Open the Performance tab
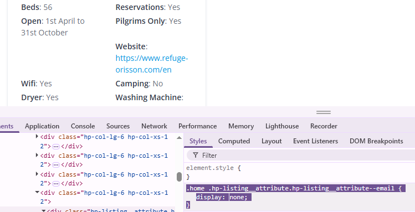The height and width of the screenshot is (212, 415). (197, 126)
